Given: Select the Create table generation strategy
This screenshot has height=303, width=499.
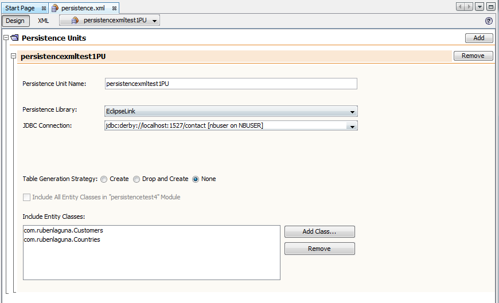Looking at the screenshot, I should [x=104, y=179].
